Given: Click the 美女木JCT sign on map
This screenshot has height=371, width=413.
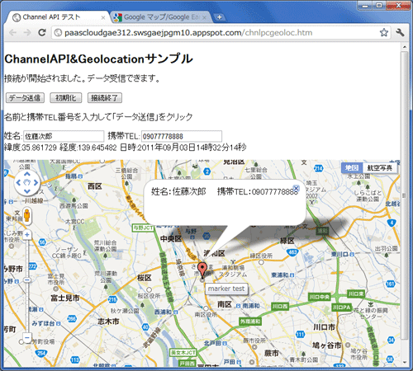Looking at the screenshot, I should click(183, 352).
